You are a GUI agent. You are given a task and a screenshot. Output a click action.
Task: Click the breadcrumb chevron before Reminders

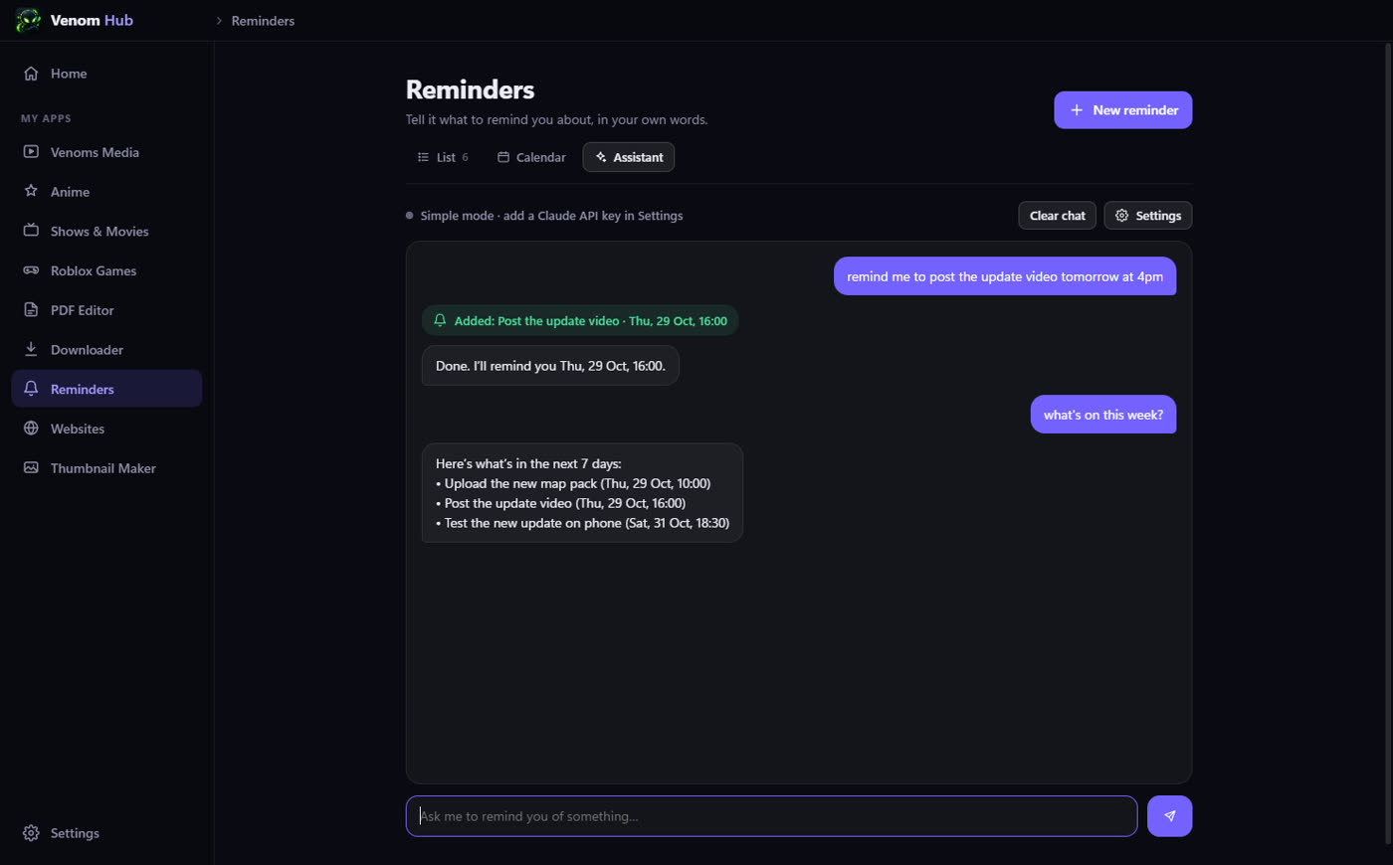219,21
